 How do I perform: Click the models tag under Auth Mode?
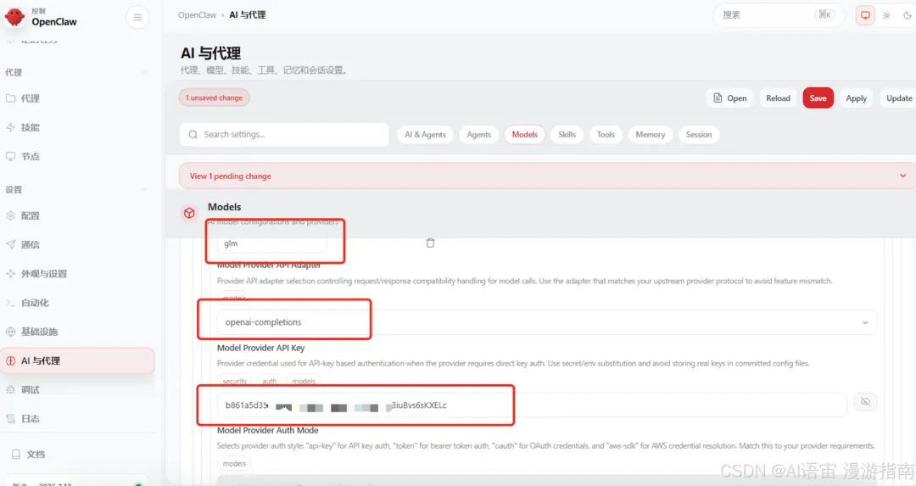tap(234, 464)
